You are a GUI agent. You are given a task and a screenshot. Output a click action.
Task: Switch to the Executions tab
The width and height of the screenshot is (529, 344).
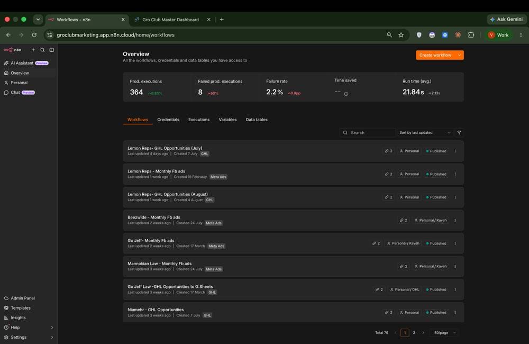199,120
